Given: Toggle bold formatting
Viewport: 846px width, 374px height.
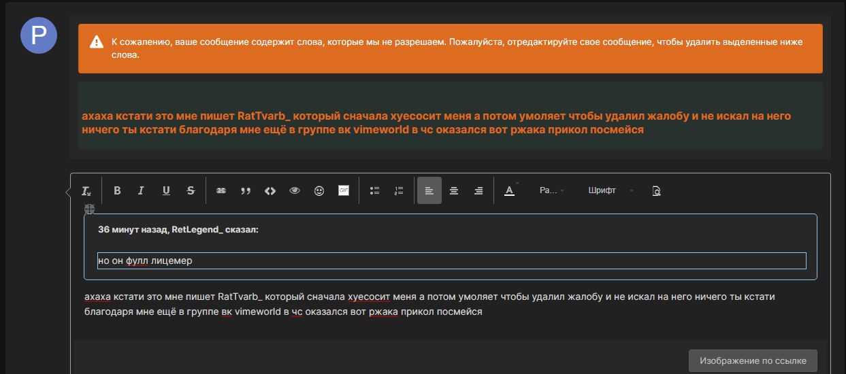Looking at the screenshot, I should coord(117,190).
